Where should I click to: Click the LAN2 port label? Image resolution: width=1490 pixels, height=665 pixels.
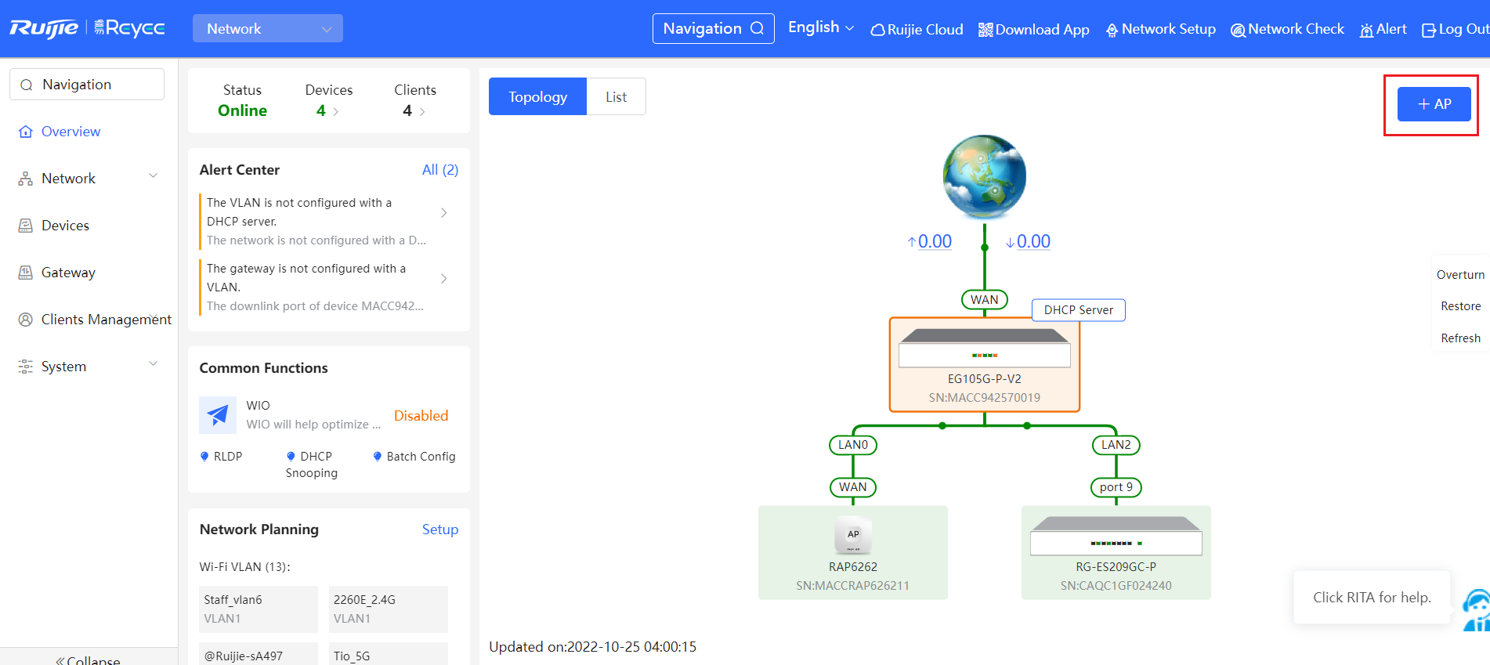pos(1116,445)
